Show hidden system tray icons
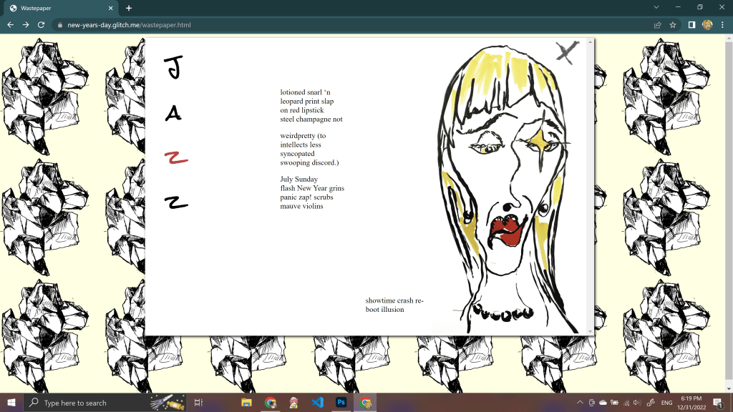Image resolution: width=733 pixels, height=412 pixels. (579, 403)
